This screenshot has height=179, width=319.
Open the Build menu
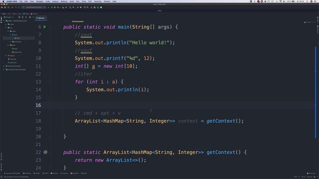[x=72, y=1]
